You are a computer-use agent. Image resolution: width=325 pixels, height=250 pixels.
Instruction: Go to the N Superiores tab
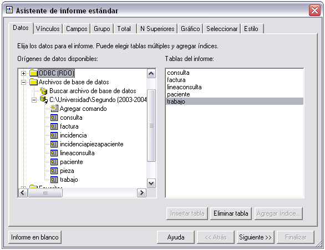pyautogui.click(x=158, y=29)
